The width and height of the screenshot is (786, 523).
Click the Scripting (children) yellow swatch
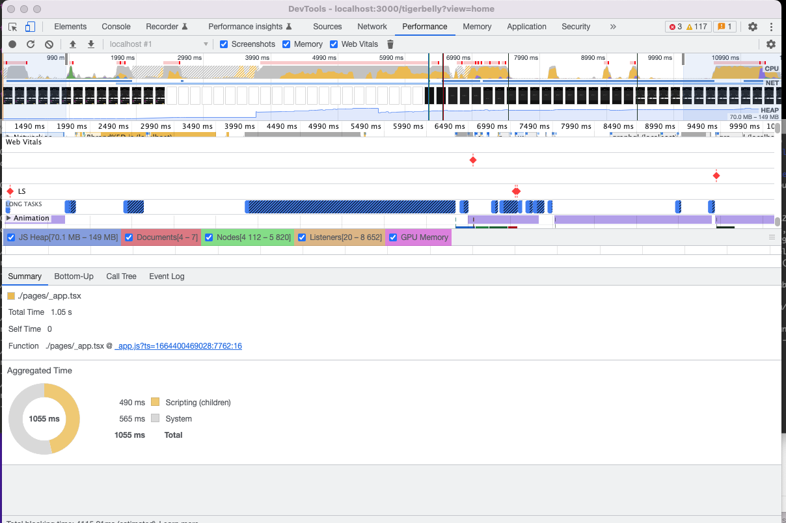155,403
